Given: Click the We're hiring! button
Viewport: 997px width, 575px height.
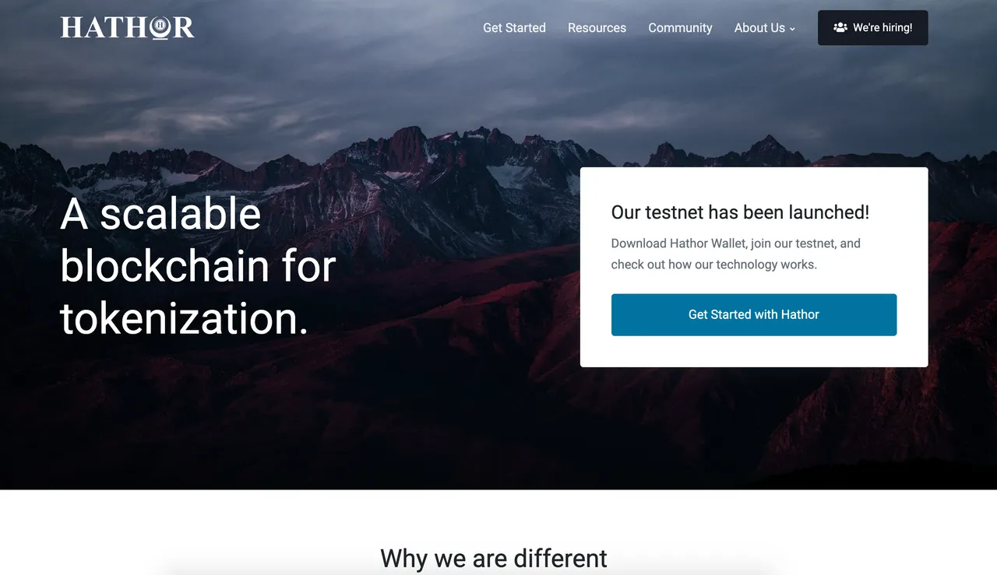Looking at the screenshot, I should [x=872, y=27].
